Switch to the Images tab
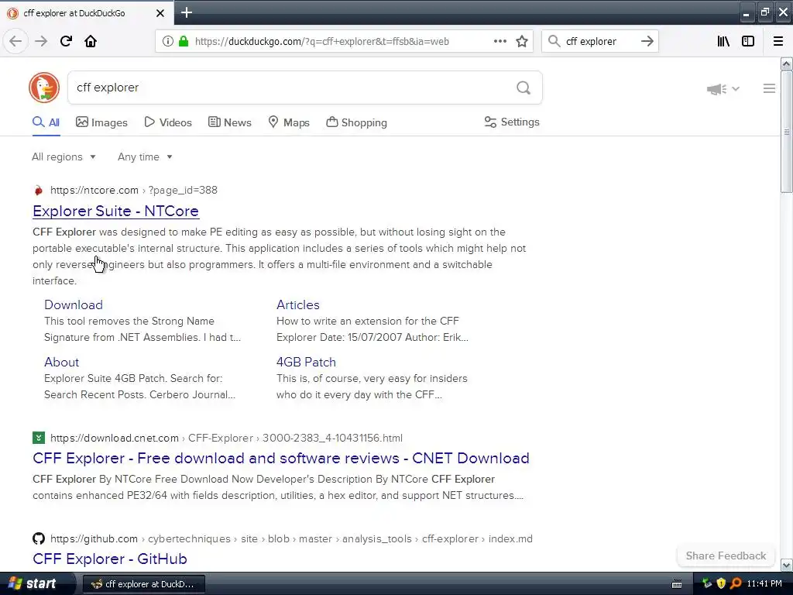The height and width of the screenshot is (595, 793). [x=101, y=122]
